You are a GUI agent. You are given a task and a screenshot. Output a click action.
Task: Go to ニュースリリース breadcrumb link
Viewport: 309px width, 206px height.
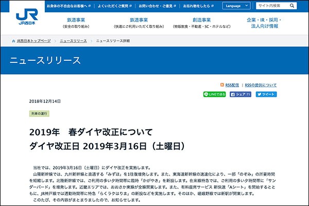(73, 40)
